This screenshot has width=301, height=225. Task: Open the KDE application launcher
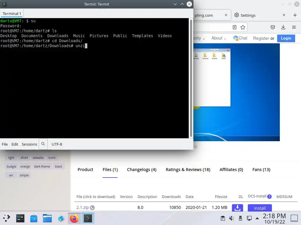pos(6,218)
